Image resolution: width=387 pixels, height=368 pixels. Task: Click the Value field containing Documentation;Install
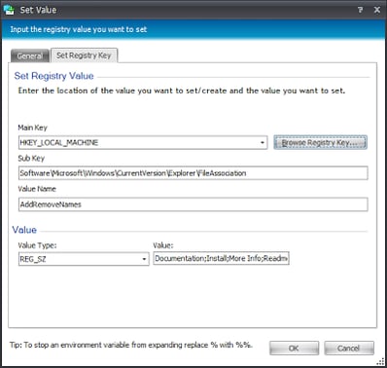[221, 258]
